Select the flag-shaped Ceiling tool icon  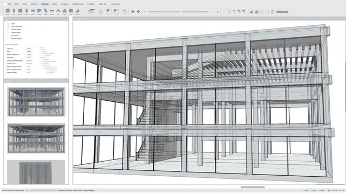[x=39, y=11]
